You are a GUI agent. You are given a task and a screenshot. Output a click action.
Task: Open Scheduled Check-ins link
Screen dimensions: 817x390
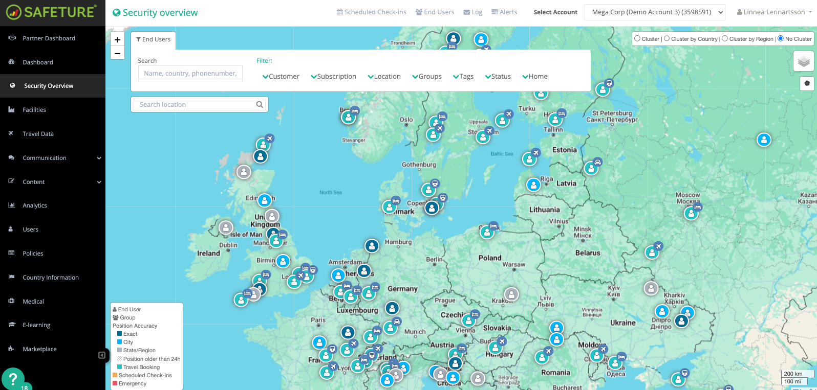tap(371, 12)
